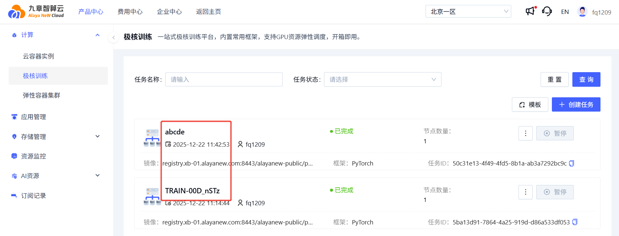Collapse the 计算 sidebar section
619x236 pixels.
pyautogui.click(x=98, y=35)
